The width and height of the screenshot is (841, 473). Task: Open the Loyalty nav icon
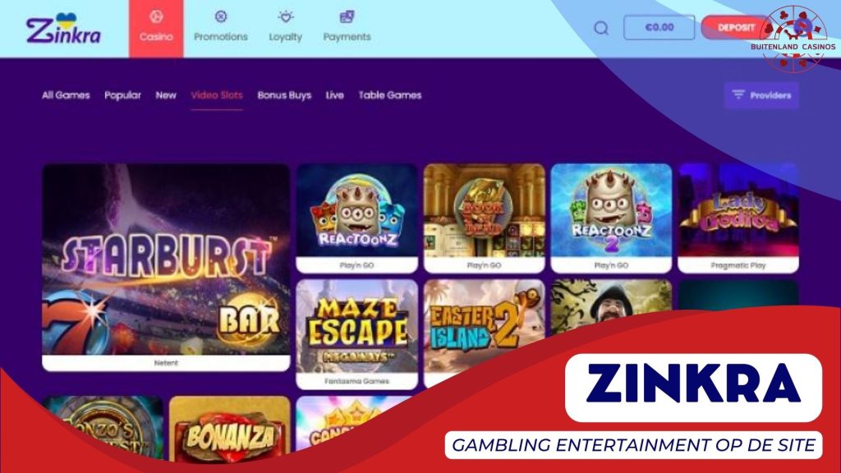285,16
